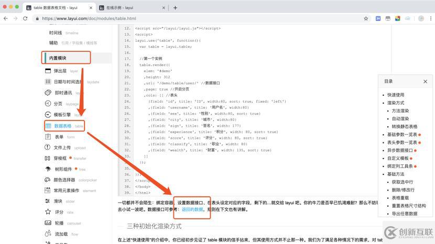Jump to 异步数据接口 in 目录
The image size is (435, 244).
pyautogui.click(x=400, y=150)
